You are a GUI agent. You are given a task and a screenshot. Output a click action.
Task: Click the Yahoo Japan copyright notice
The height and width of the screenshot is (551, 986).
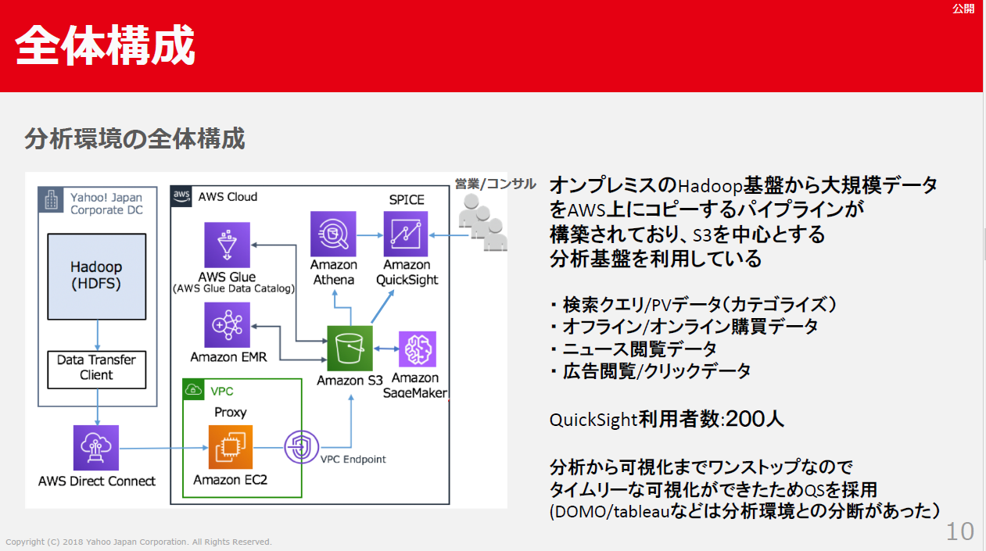pyautogui.click(x=138, y=542)
